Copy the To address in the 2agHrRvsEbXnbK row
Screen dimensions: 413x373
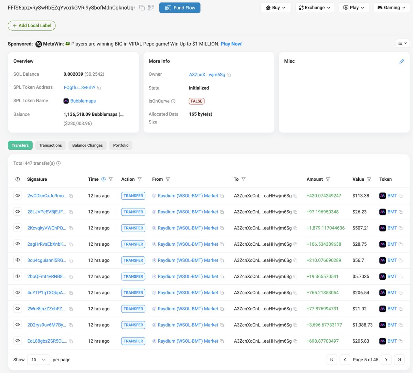coord(295,245)
